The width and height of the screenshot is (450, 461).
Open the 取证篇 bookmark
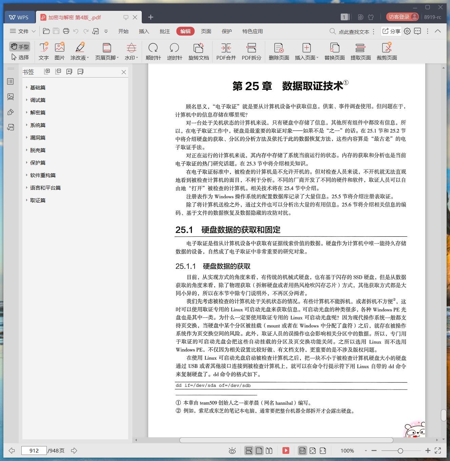(38, 200)
